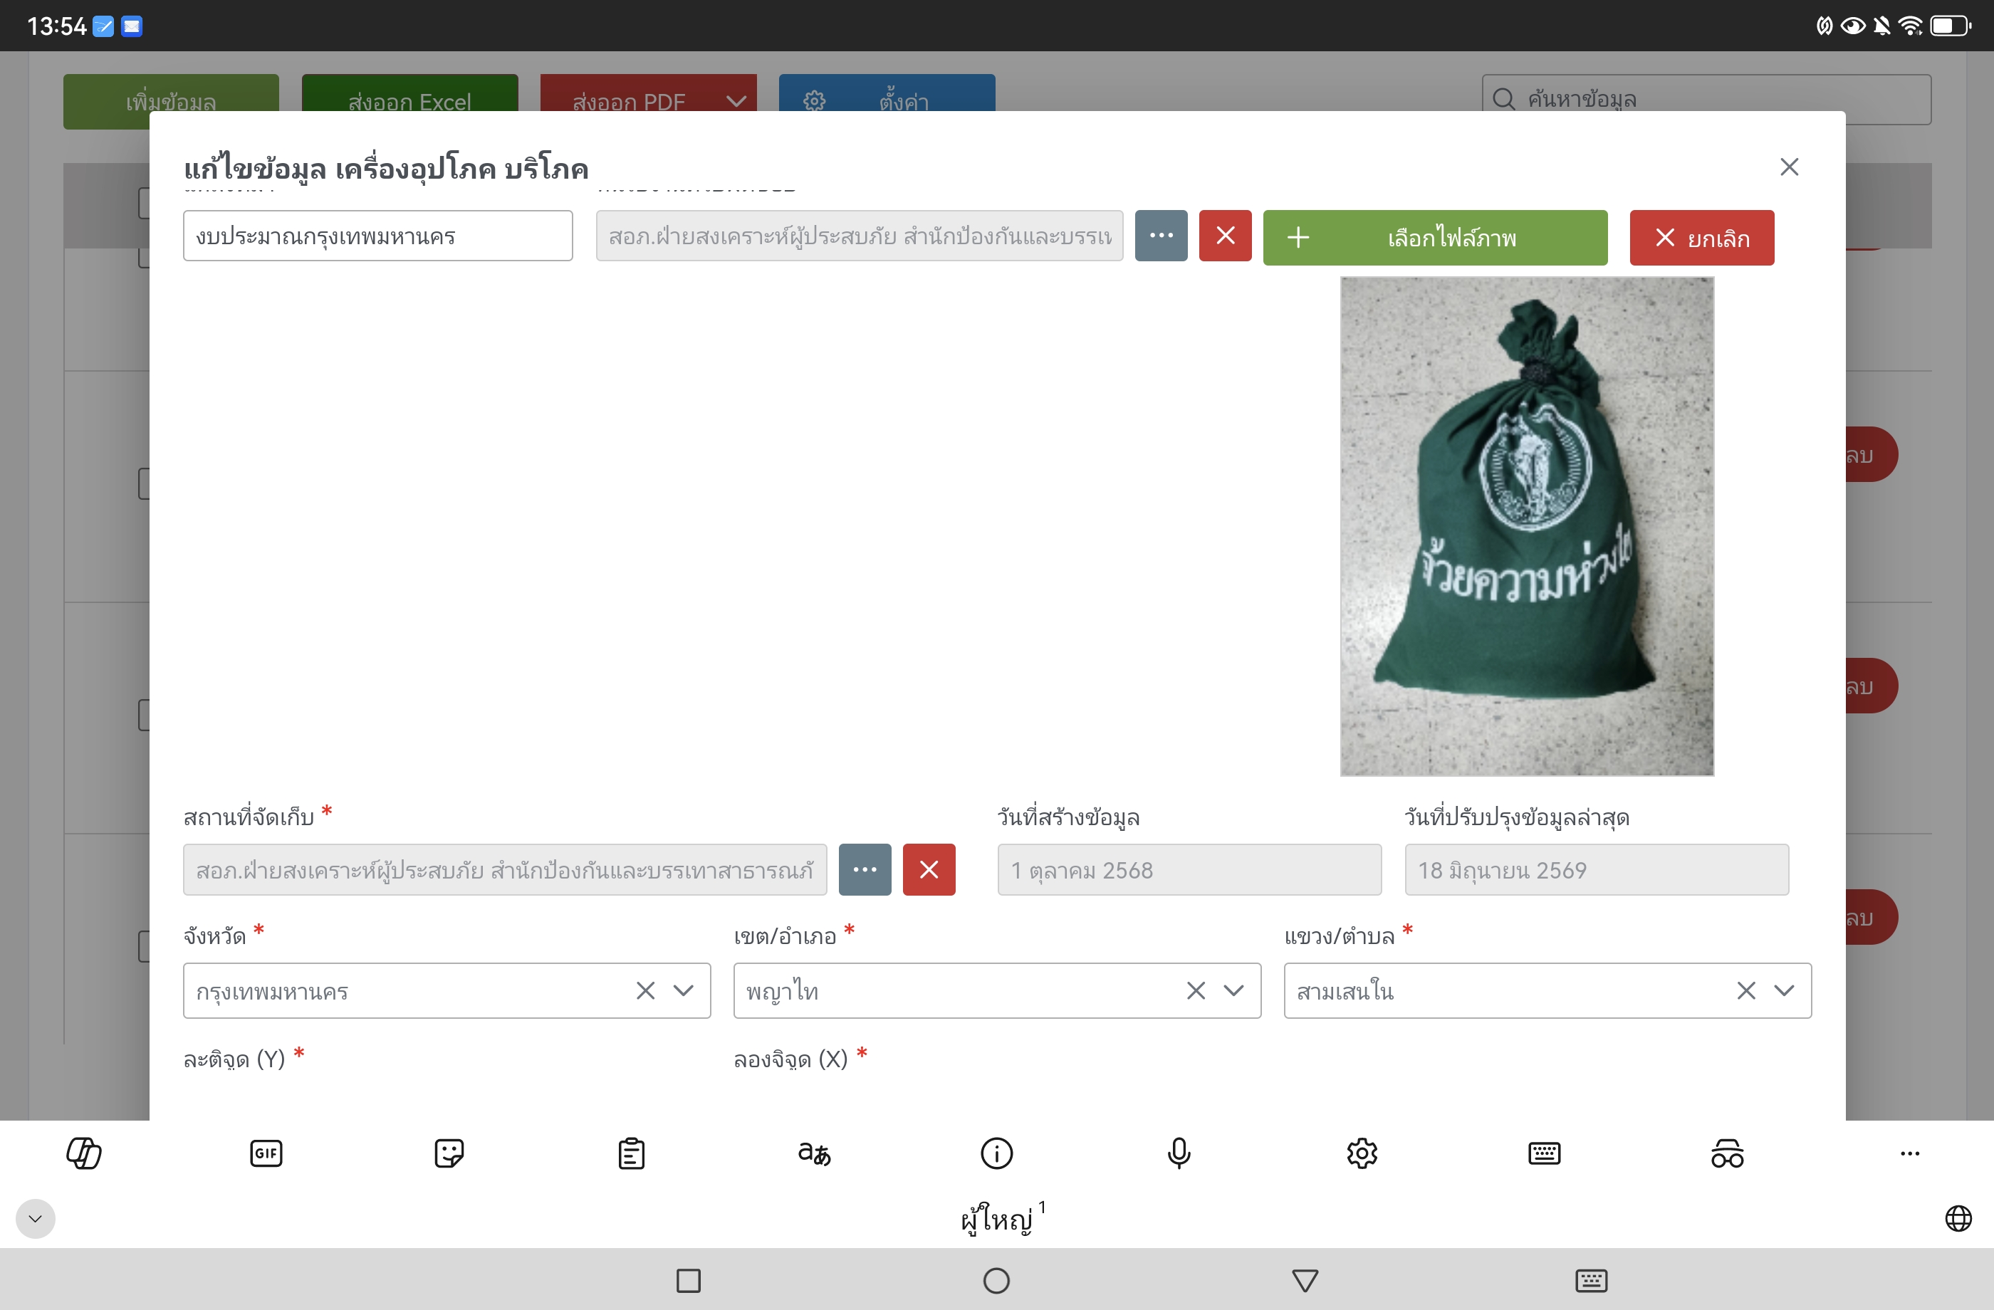1994x1310 pixels.
Task: Open the green bag image thumbnail
Action: [1527, 526]
